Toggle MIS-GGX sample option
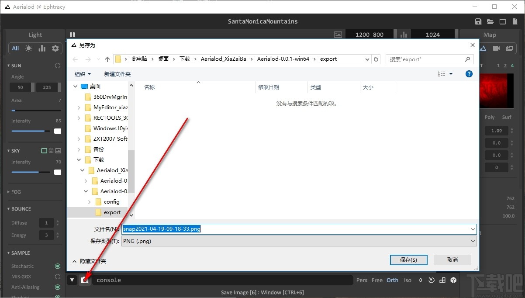525x298 pixels. [x=58, y=277]
